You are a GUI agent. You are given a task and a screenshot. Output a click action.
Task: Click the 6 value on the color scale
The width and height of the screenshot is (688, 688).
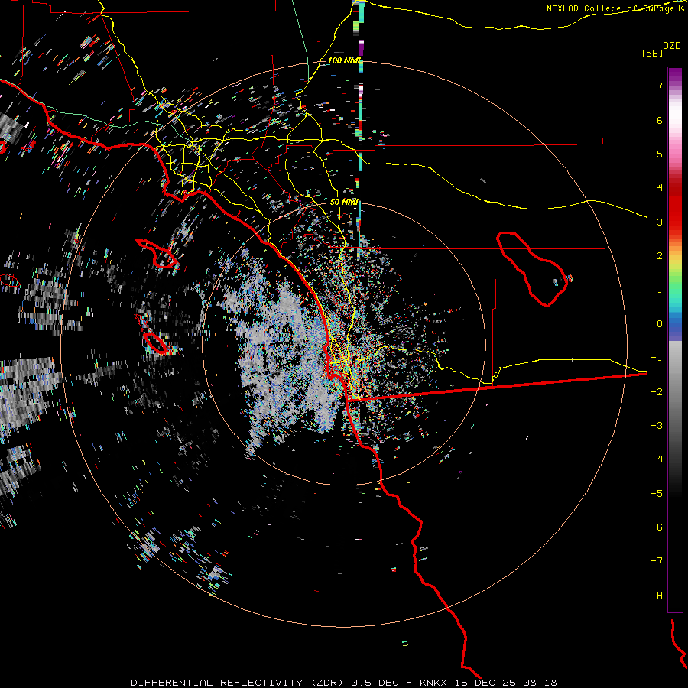click(x=660, y=120)
